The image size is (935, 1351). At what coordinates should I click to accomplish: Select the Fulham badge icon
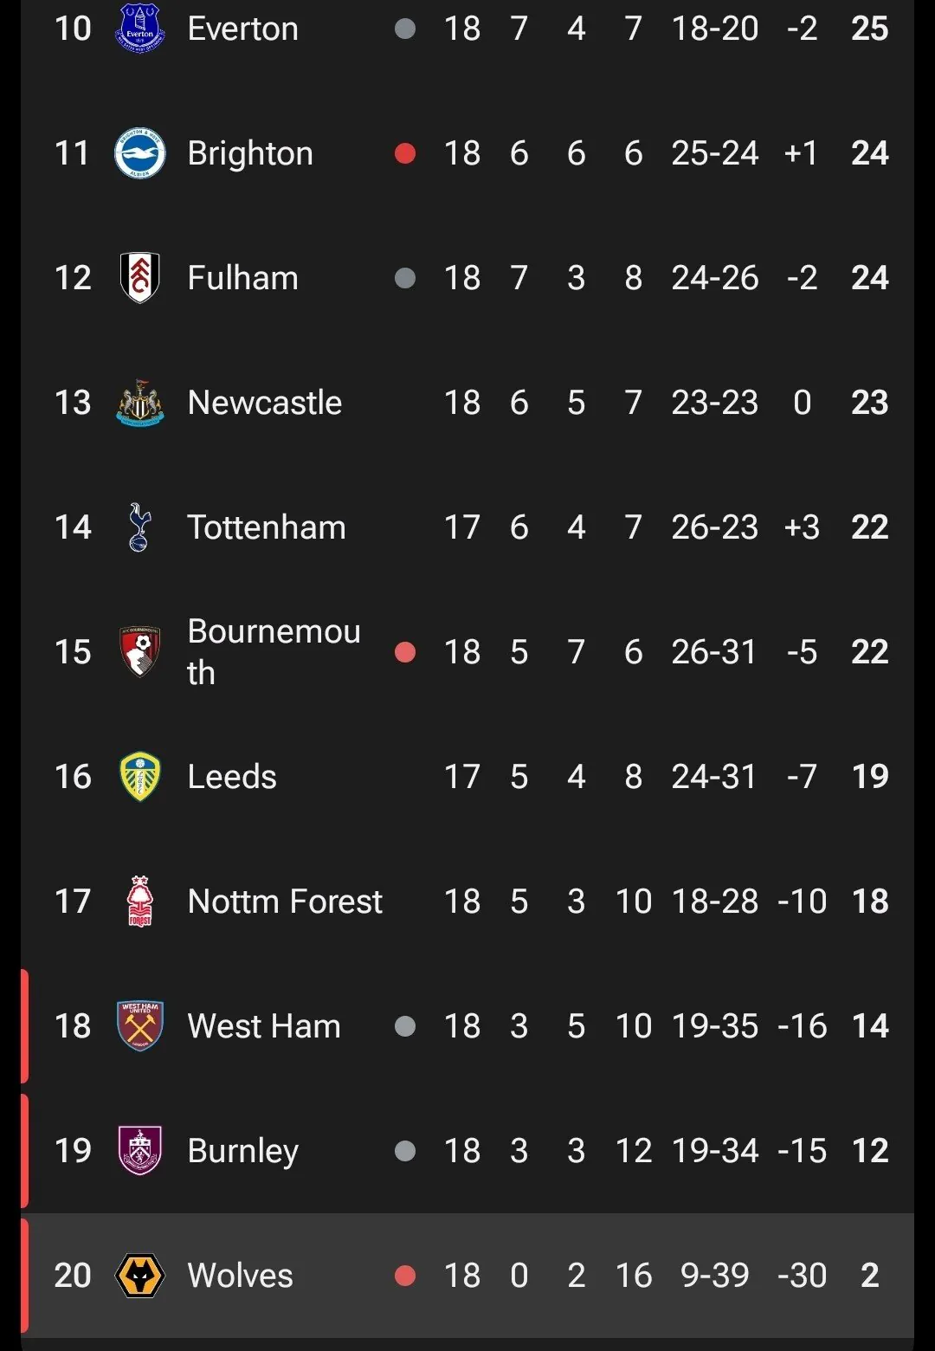tap(139, 278)
